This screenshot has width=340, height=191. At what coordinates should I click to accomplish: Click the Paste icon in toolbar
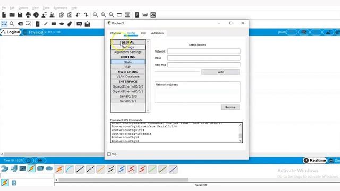click(70, 15)
